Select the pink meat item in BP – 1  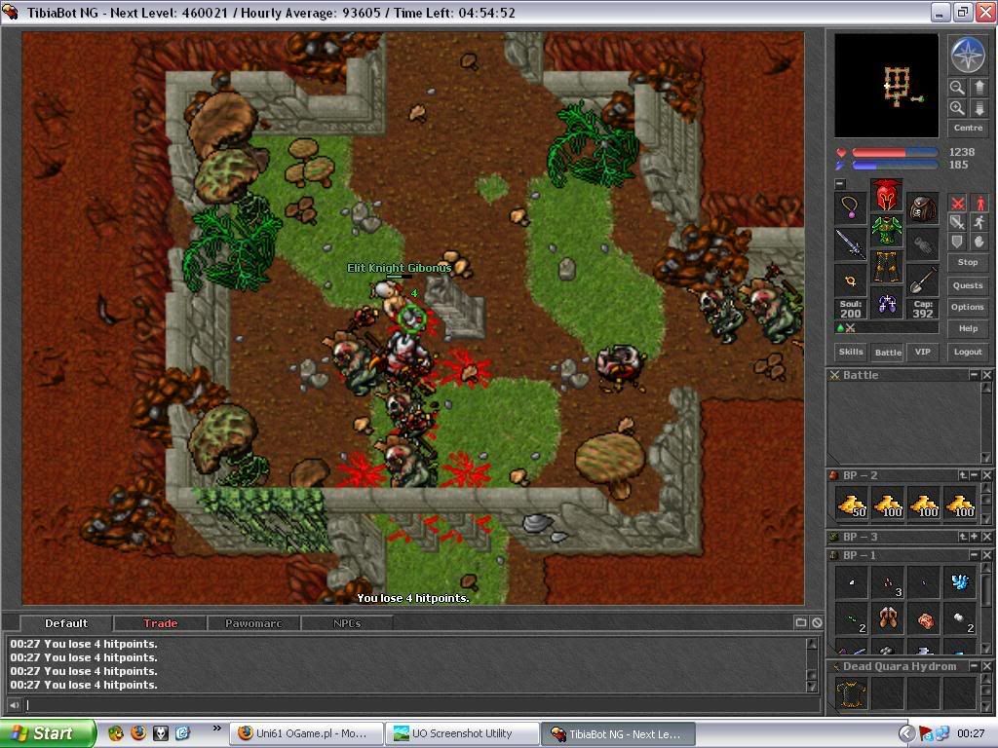[x=924, y=617]
